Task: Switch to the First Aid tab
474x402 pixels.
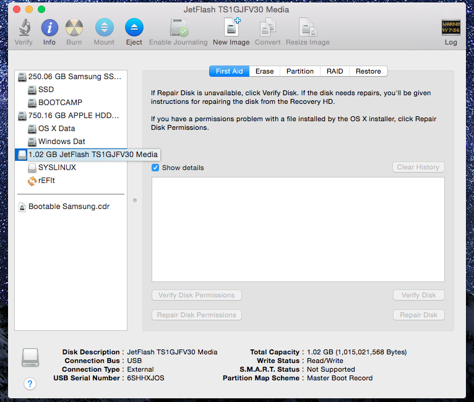Action: pos(229,71)
